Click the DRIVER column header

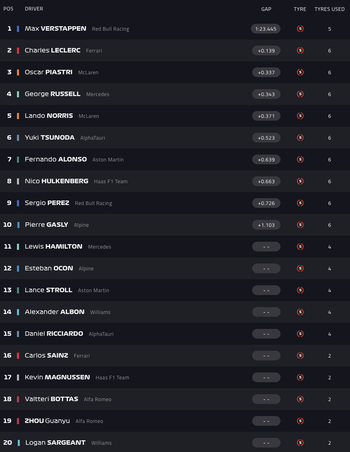click(34, 9)
